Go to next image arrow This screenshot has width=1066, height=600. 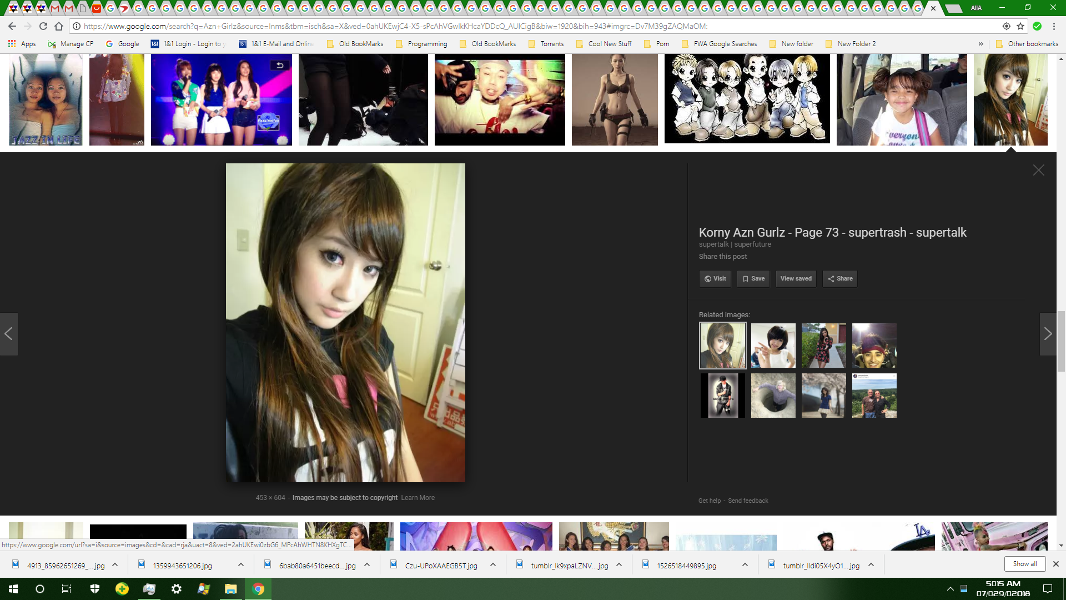(1048, 334)
